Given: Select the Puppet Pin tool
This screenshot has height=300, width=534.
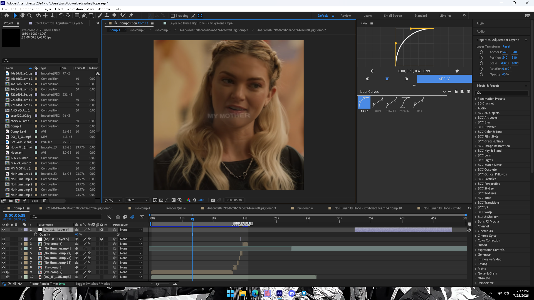Looking at the screenshot, I should (x=131, y=16).
